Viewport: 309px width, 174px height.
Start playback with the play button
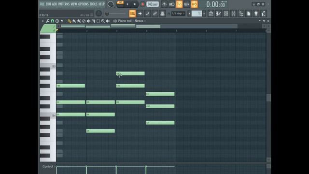point(127,4)
